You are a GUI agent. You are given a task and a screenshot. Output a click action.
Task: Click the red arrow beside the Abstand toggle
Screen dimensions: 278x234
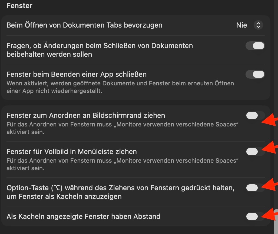coord(270,215)
